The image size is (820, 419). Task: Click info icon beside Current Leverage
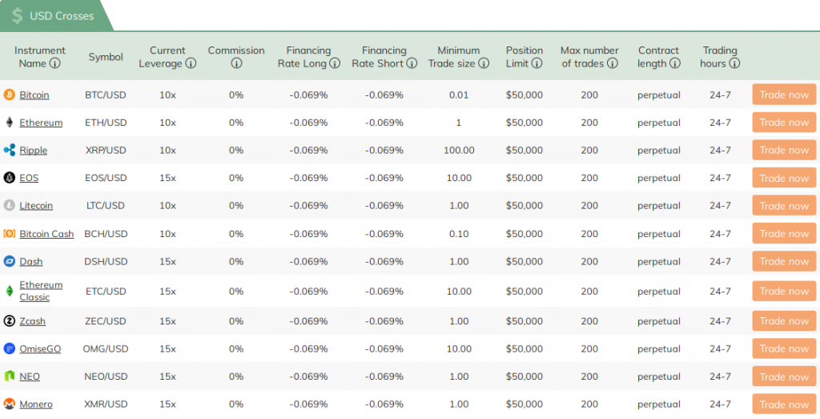[x=191, y=64]
